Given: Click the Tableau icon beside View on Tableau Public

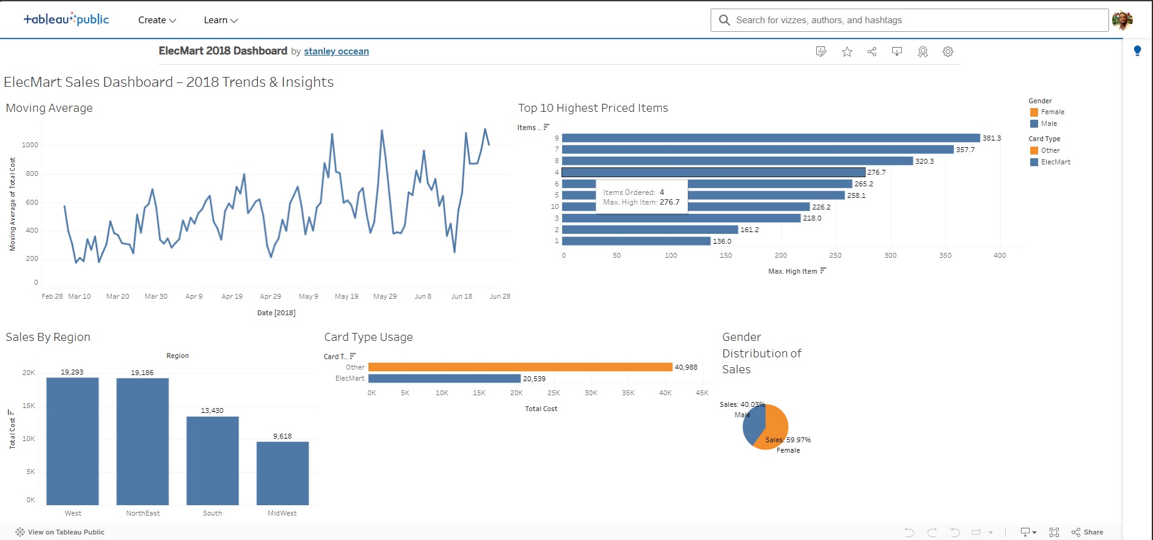Looking at the screenshot, I should [x=20, y=532].
